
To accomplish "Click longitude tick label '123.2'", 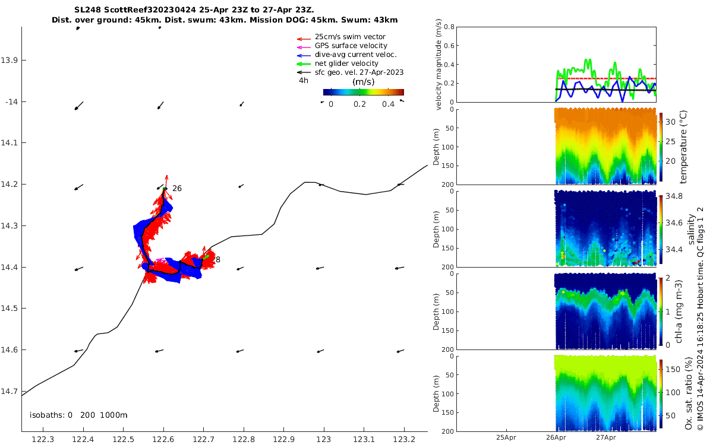I will pyautogui.click(x=404, y=440).
